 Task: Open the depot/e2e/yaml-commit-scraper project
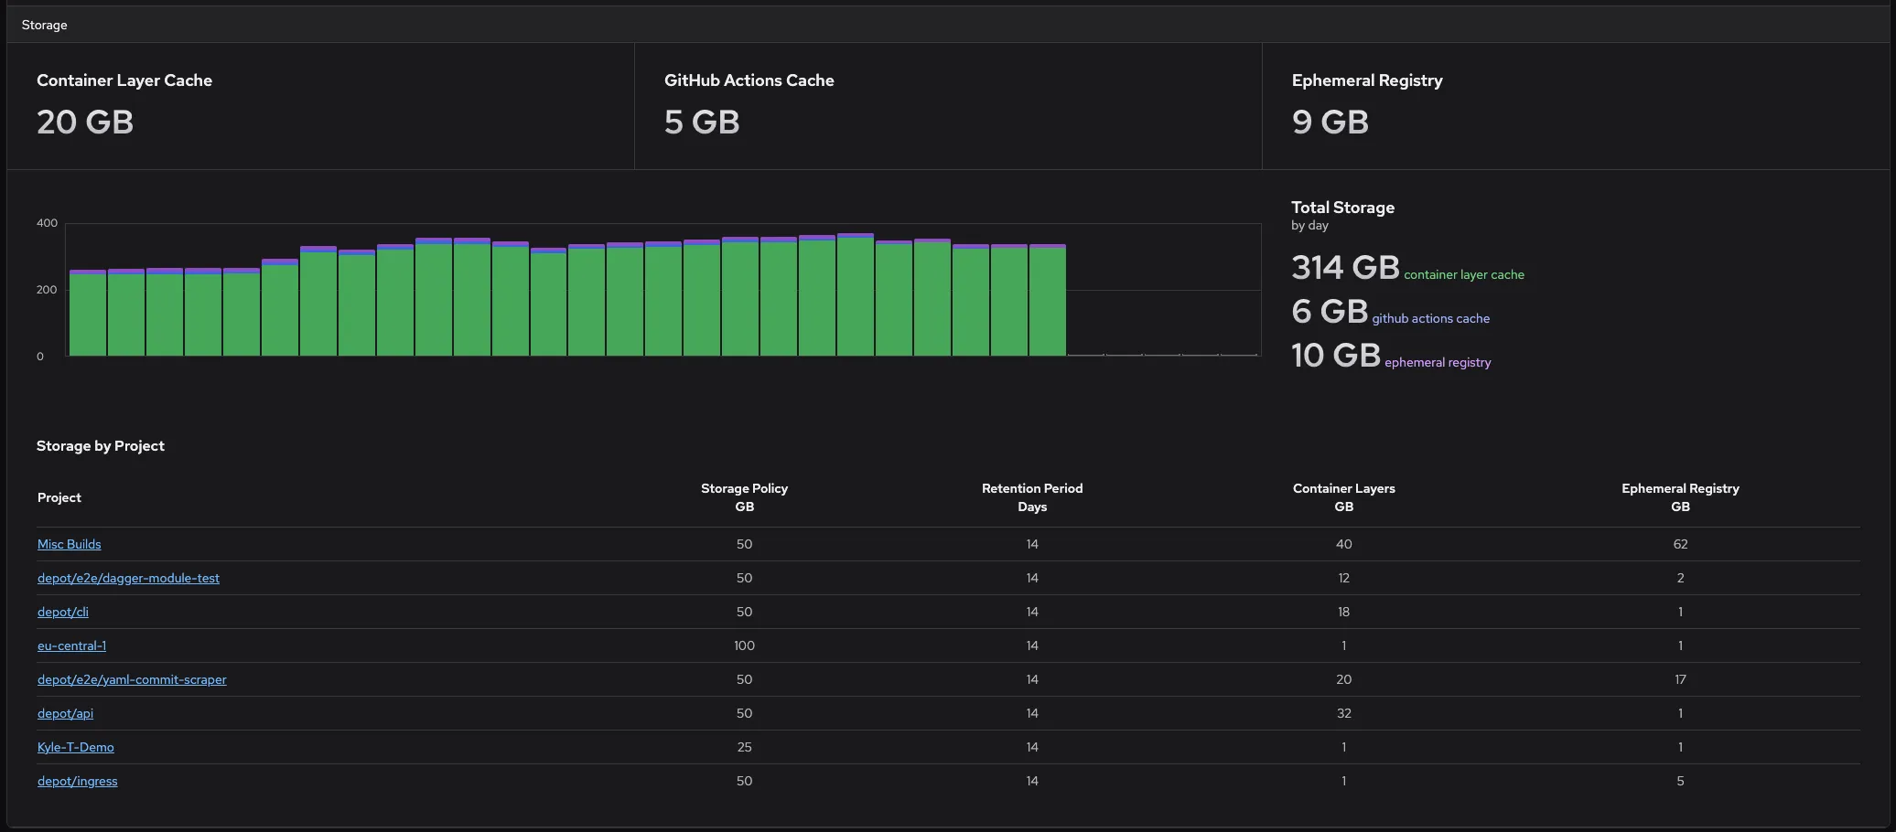(132, 679)
